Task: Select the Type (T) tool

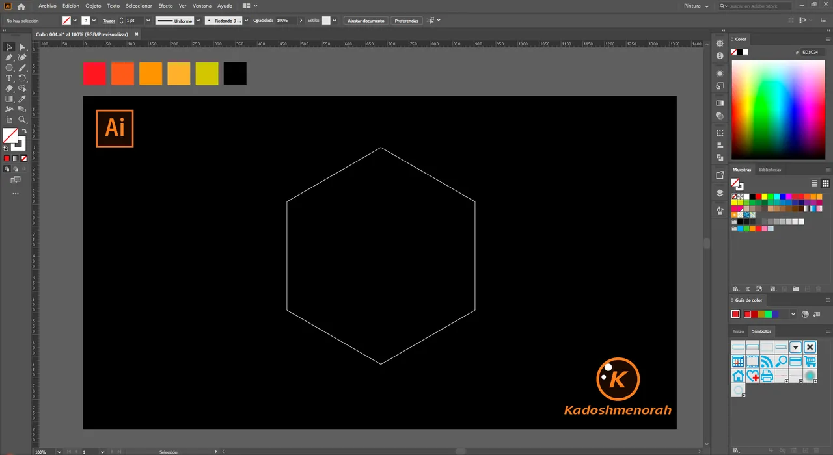Action: (9, 78)
